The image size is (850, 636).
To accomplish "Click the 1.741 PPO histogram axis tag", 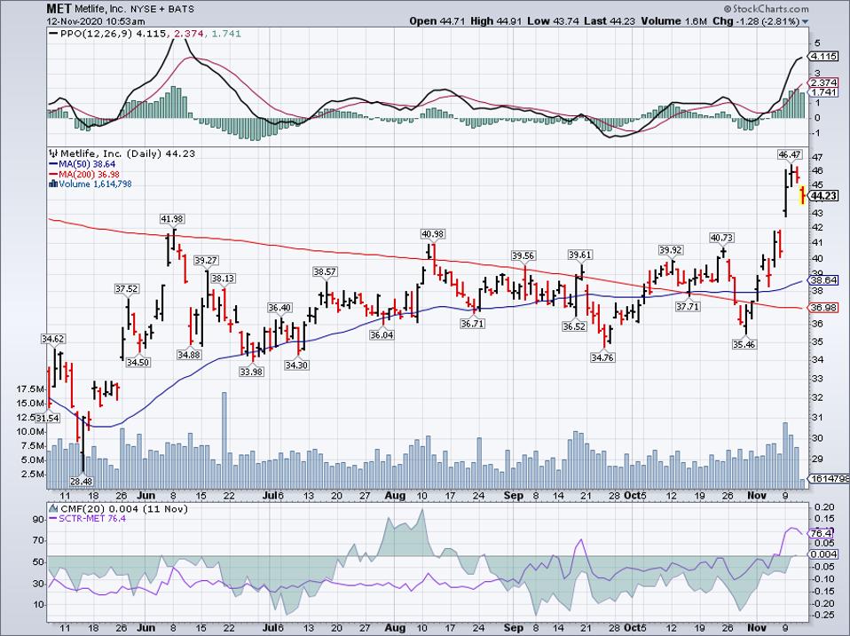I will click(823, 92).
